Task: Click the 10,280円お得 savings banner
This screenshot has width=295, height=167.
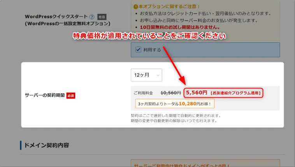Action: (175, 104)
